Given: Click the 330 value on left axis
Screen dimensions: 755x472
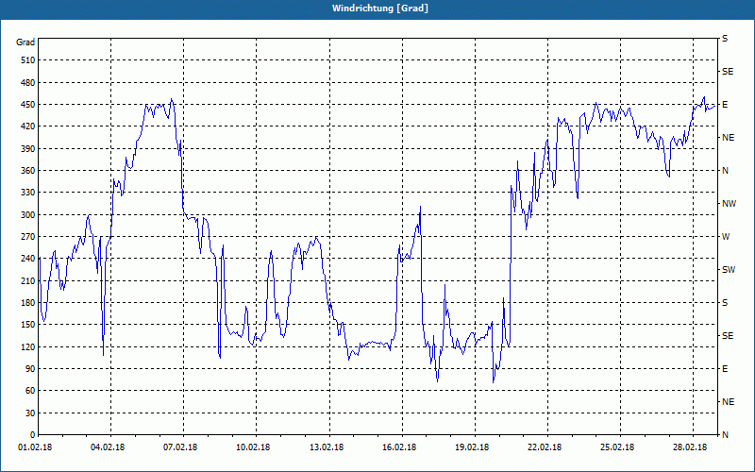Looking at the screenshot, I should (28, 193).
